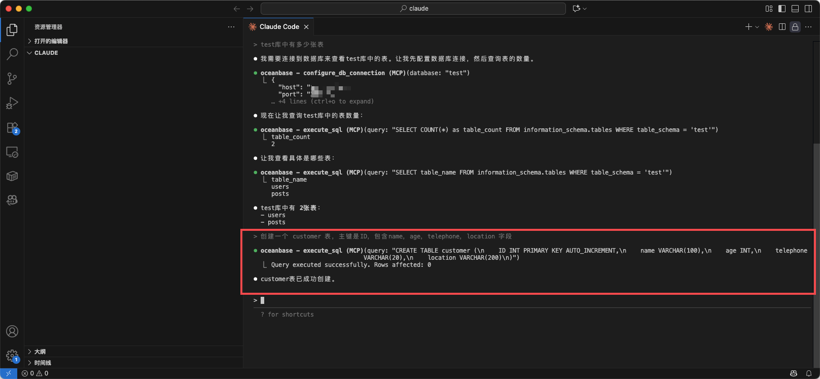
Task: Toggle the editor group lock
Action: 795,27
